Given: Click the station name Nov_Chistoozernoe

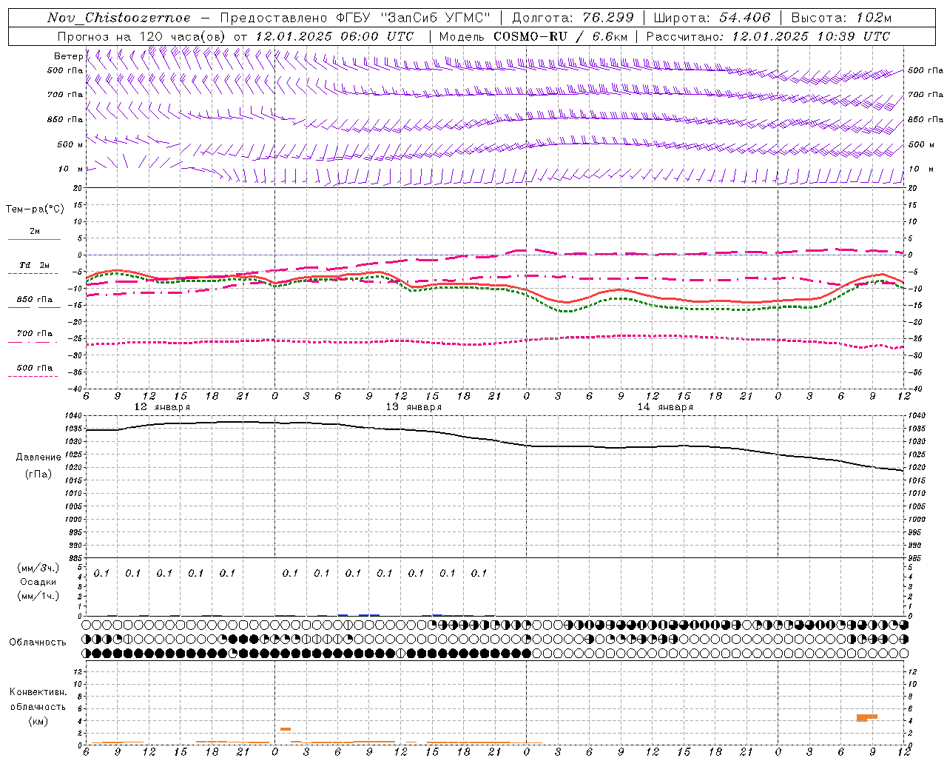Looking at the screenshot, I should click(x=118, y=18).
